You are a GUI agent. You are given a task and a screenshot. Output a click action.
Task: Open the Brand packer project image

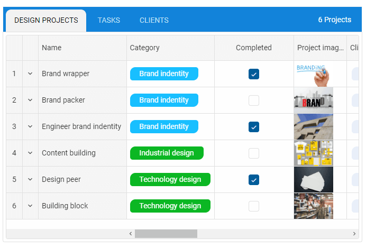click(x=313, y=100)
